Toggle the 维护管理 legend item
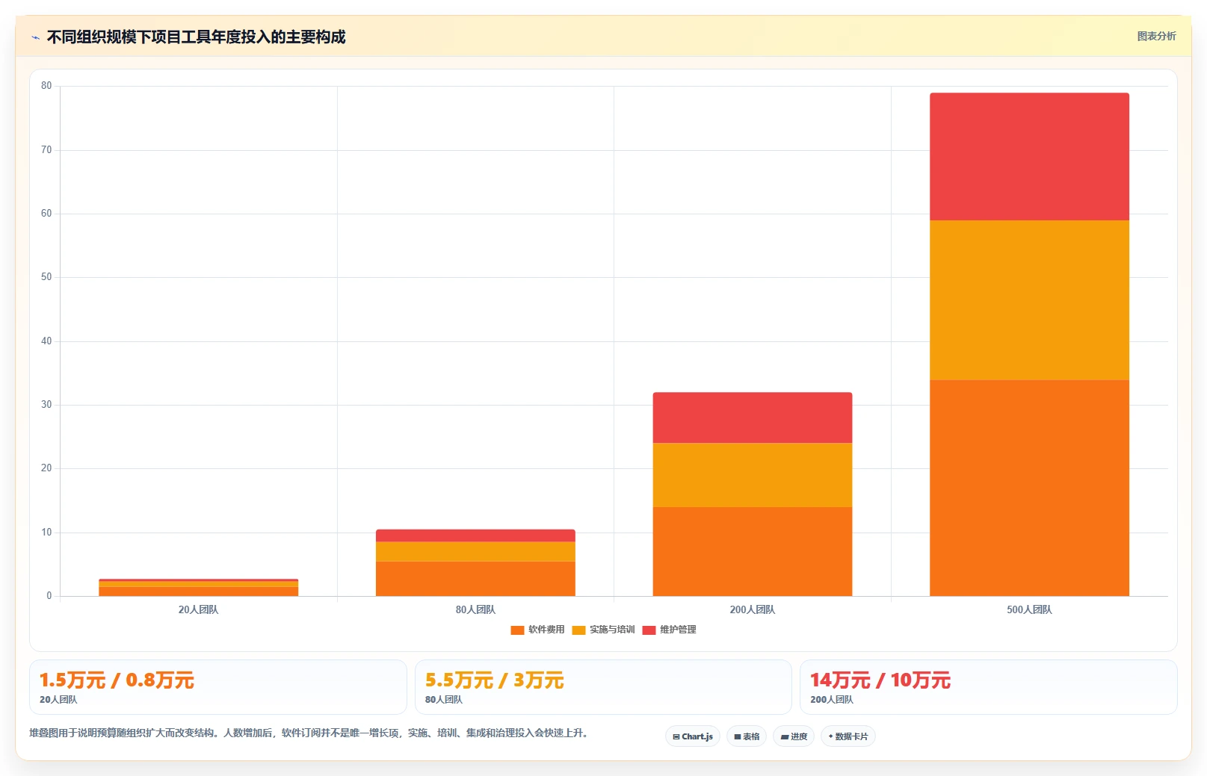This screenshot has width=1207, height=776. pyautogui.click(x=669, y=630)
